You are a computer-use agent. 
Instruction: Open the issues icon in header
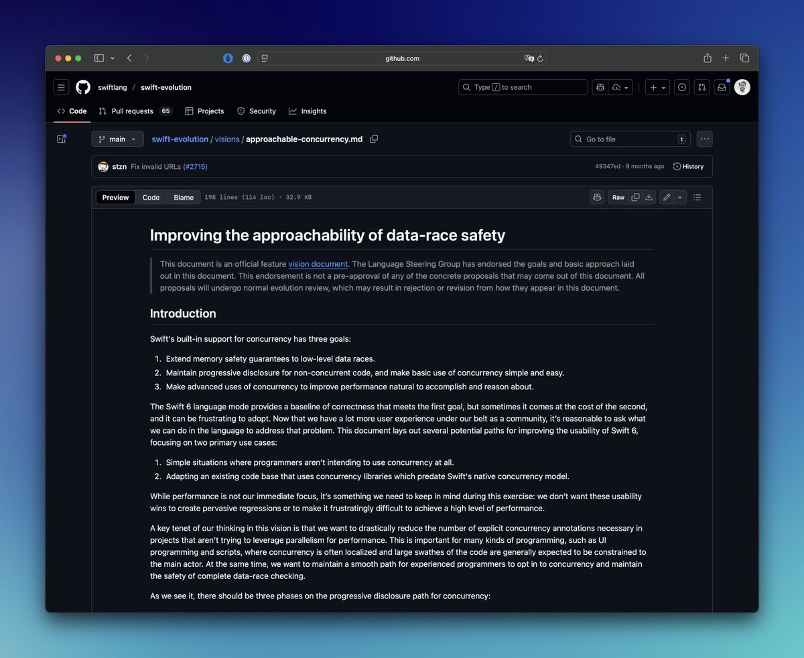682,87
